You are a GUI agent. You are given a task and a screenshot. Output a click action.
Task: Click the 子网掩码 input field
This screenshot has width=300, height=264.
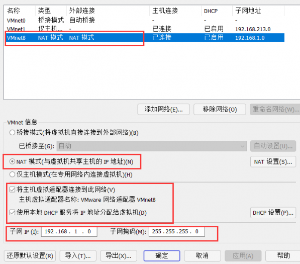pos(177,232)
